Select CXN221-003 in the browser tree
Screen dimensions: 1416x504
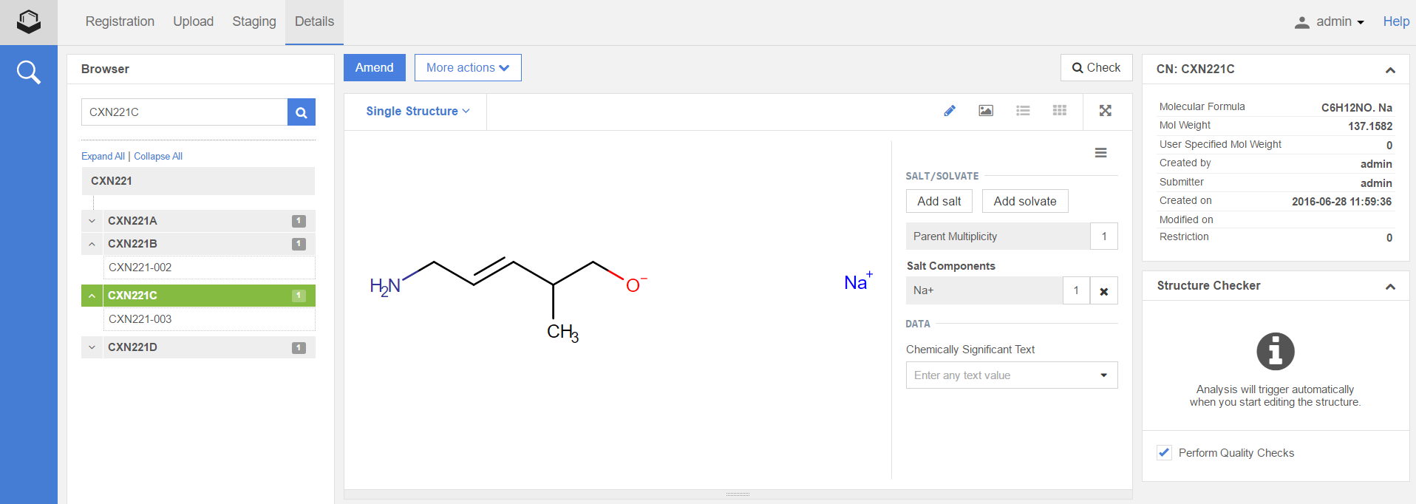[140, 319]
